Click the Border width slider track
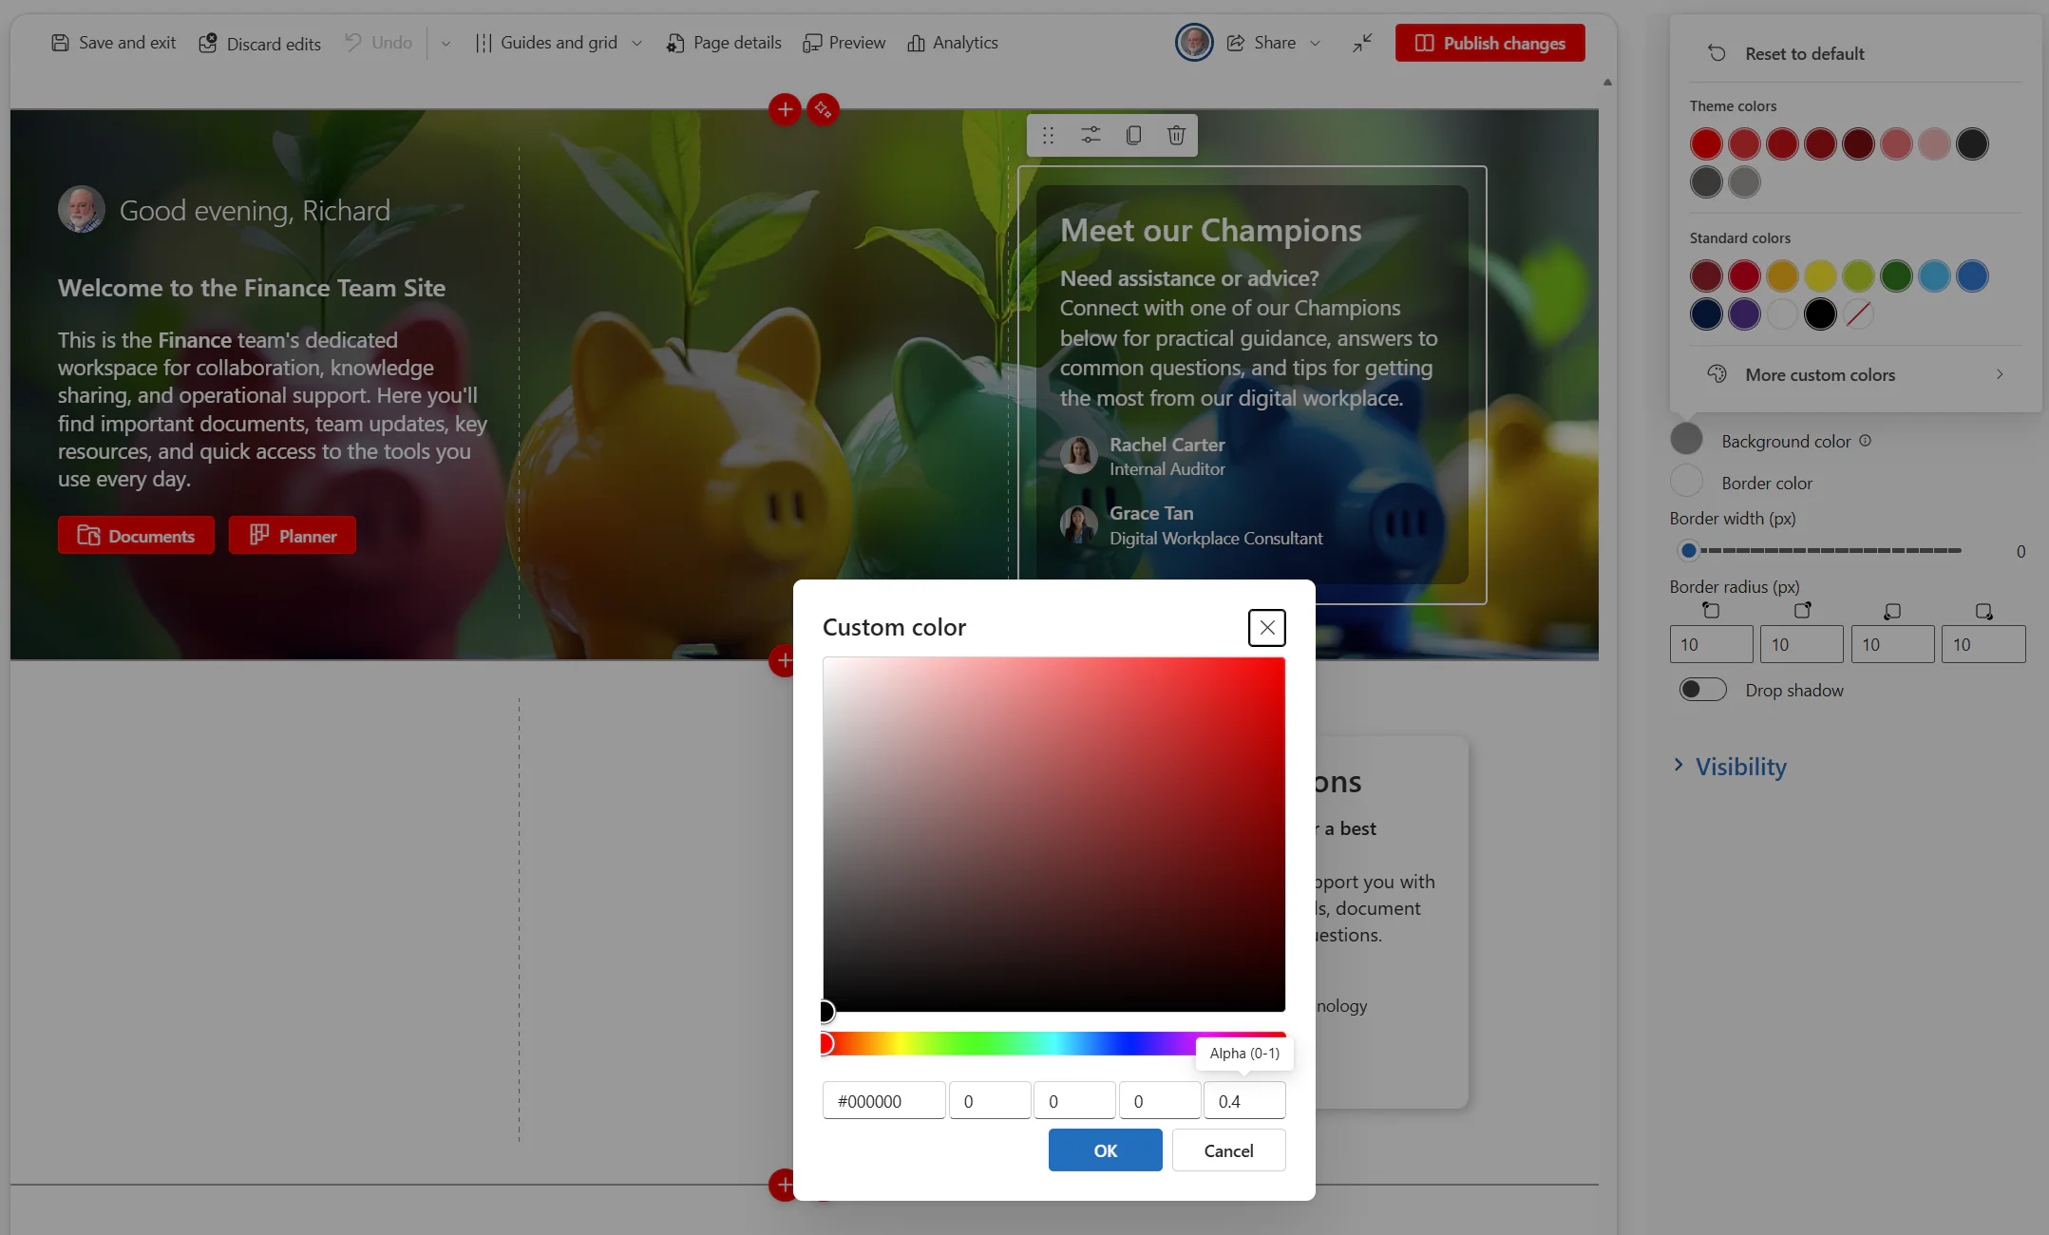This screenshot has height=1235, width=2049. coord(1820,551)
